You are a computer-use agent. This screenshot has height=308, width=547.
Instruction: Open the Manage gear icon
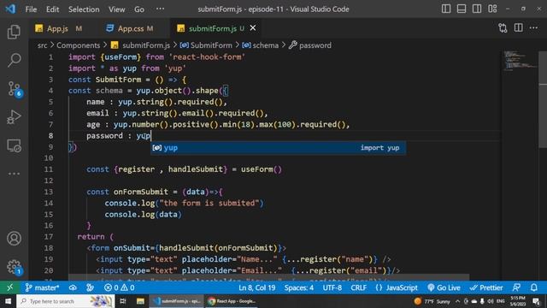coord(14,267)
